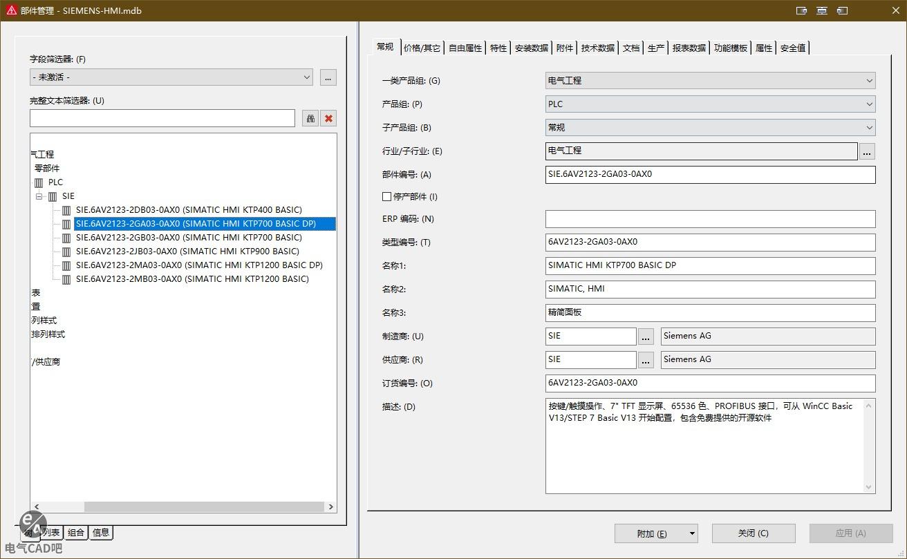
Task: Toggle the 停产部件 checkbox
Action: point(386,197)
